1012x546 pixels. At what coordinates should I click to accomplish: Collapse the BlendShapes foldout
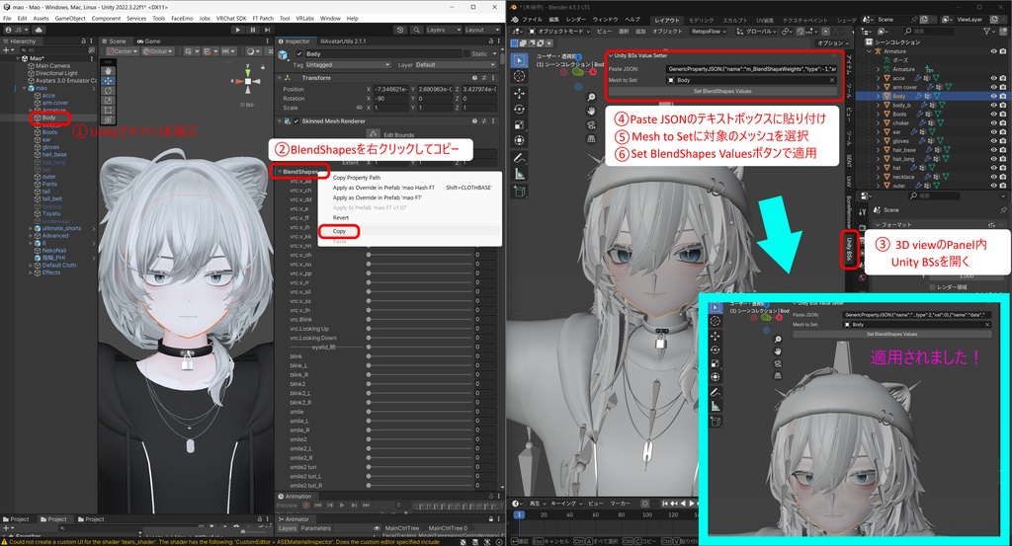coord(280,172)
